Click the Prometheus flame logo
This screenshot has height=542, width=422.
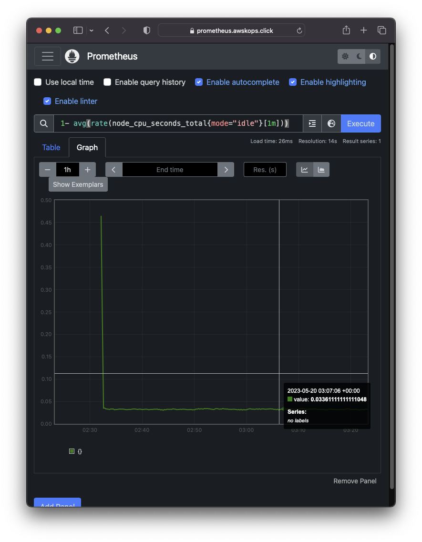point(72,56)
